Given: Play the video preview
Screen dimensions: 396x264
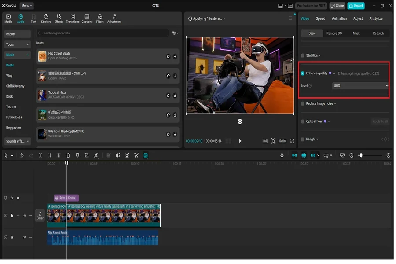Looking at the screenshot, I should click(240, 141).
